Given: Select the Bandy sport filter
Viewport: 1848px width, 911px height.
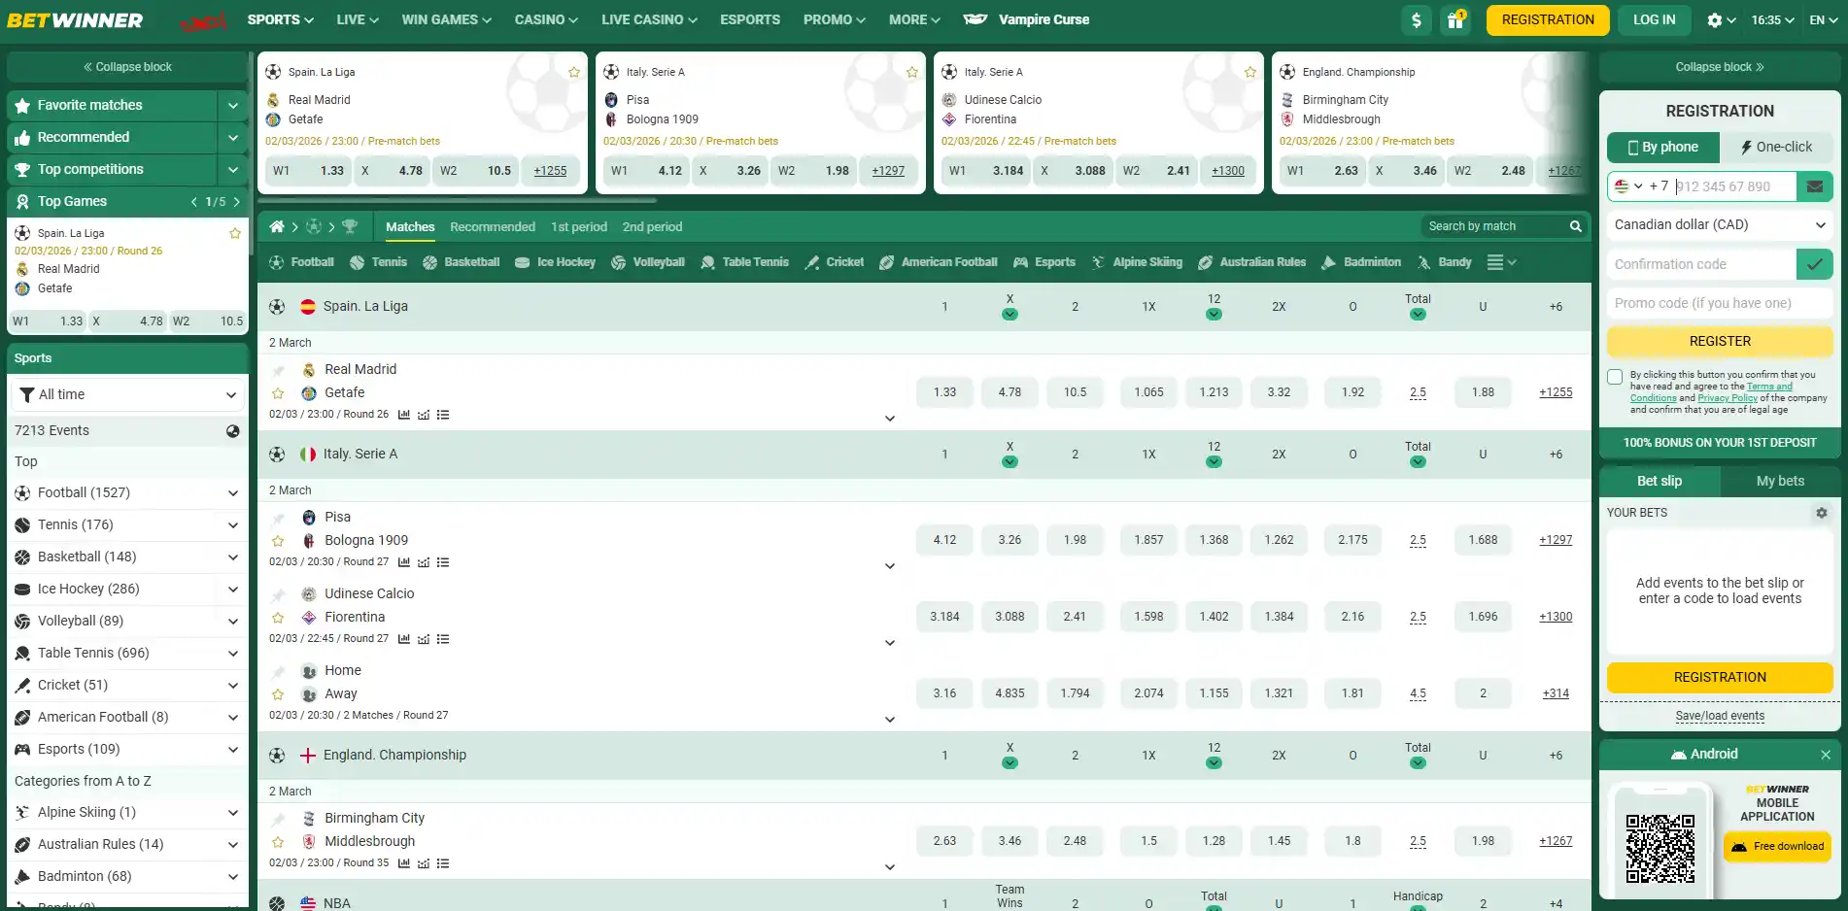Looking at the screenshot, I should point(1444,262).
